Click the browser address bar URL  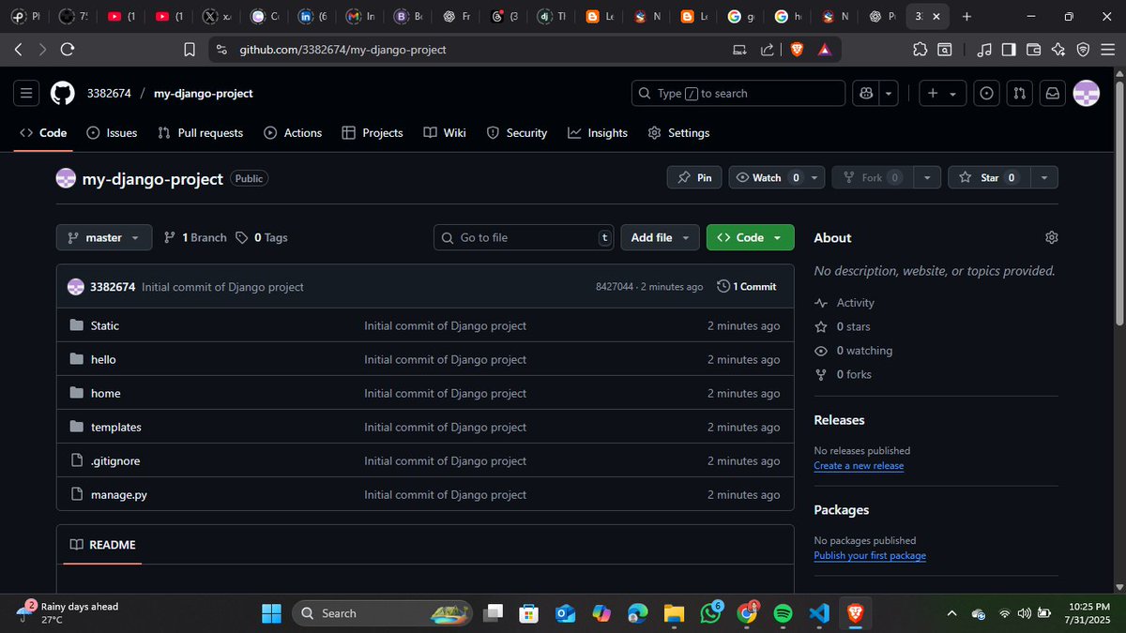point(342,50)
